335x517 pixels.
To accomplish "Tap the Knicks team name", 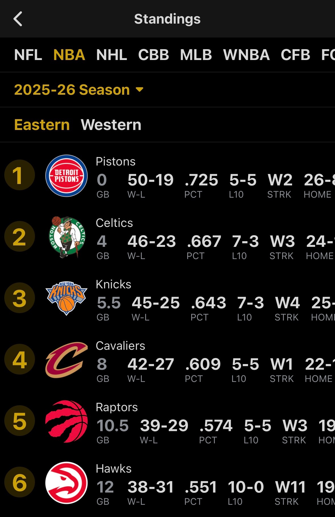I will pos(114,284).
